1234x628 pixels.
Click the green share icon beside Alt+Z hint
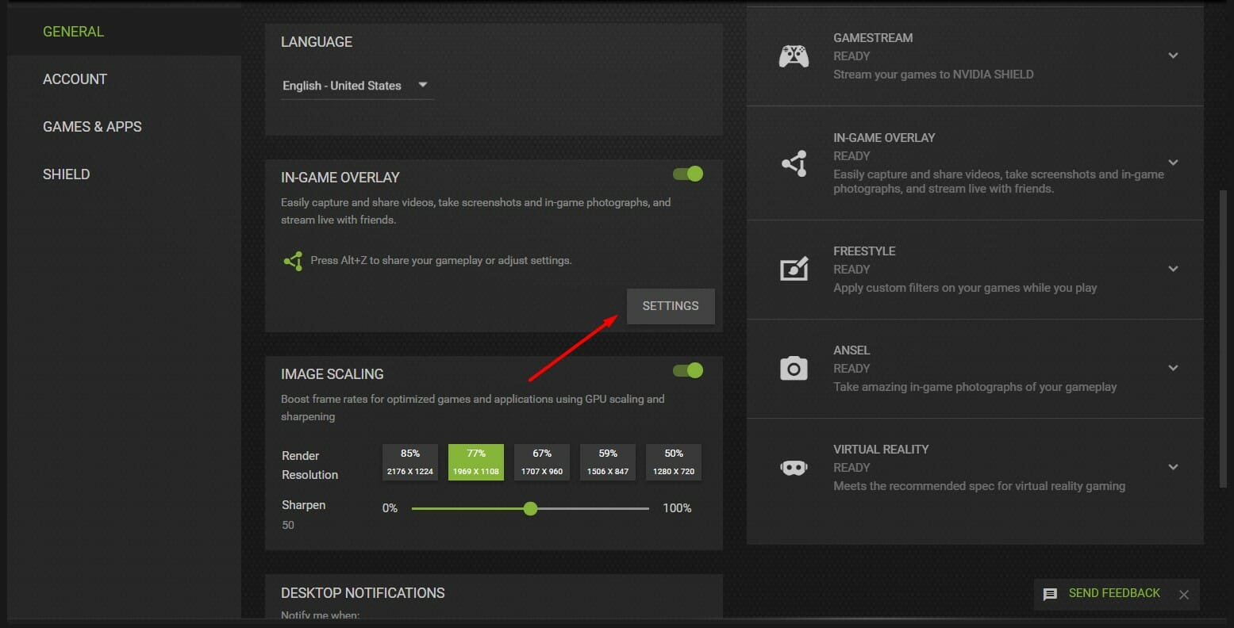[293, 261]
